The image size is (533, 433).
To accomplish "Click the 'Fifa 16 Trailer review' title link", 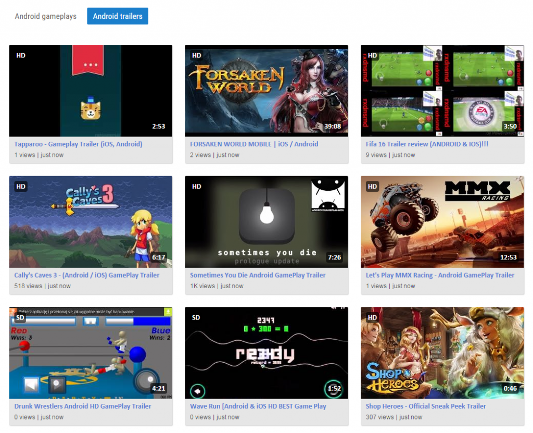I will tap(427, 144).
